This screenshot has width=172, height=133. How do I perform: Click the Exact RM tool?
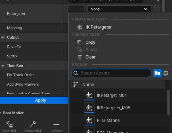[9, 127]
